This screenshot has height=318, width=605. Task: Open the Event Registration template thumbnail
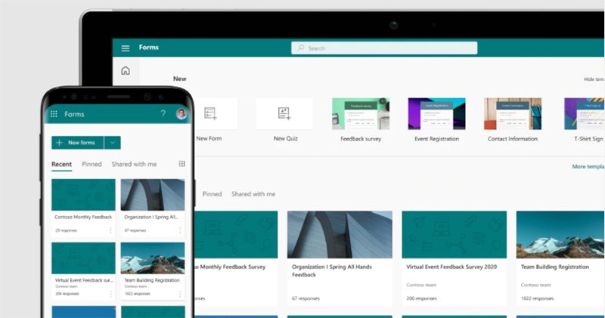tap(437, 114)
